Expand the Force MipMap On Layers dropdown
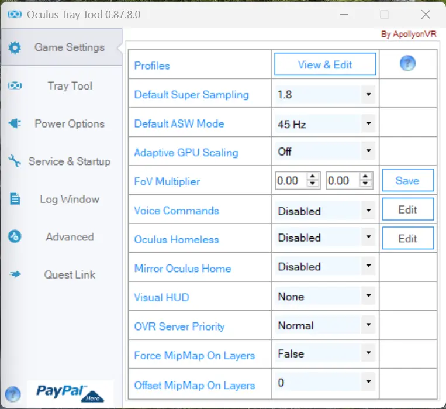The image size is (446, 409). coord(368,353)
